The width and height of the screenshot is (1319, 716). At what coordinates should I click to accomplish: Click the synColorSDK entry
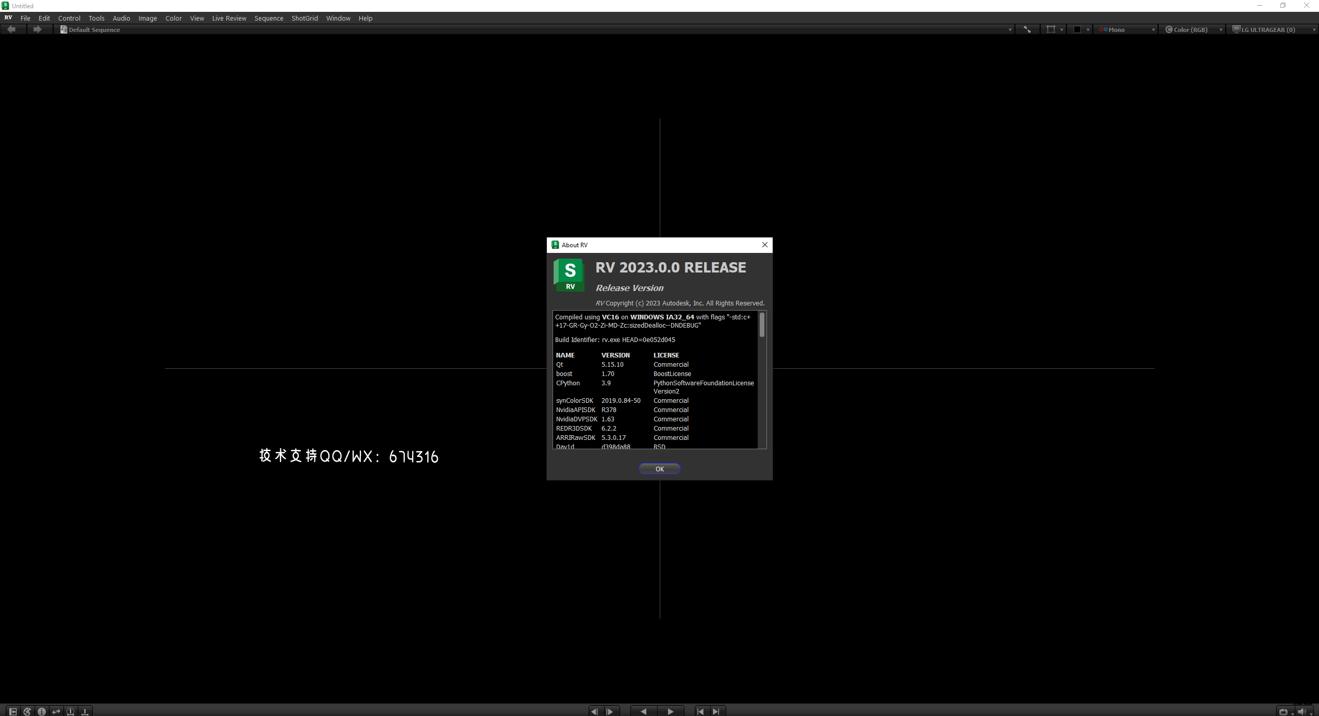click(575, 401)
